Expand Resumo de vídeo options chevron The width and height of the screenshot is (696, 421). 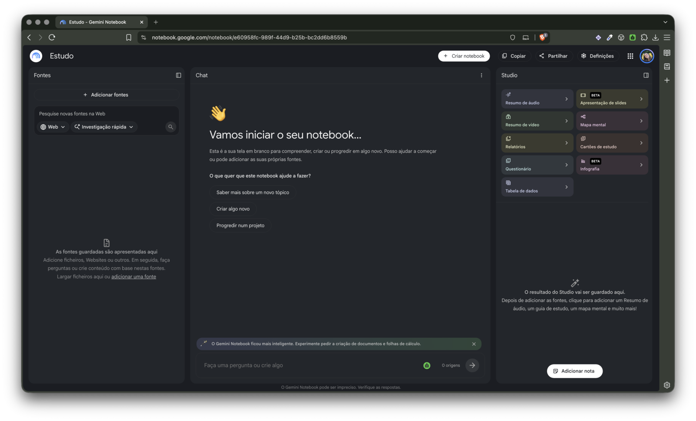tap(566, 121)
